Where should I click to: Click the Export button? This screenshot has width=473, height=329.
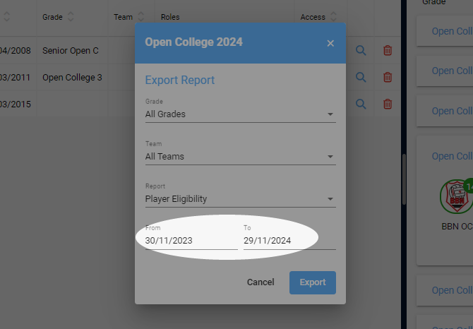(313, 282)
